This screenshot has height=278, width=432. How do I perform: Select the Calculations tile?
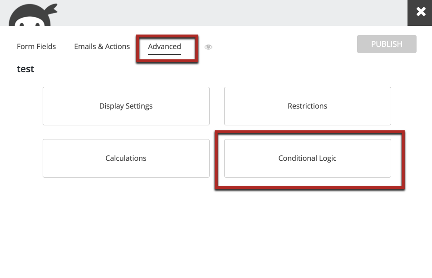[x=126, y=158]
